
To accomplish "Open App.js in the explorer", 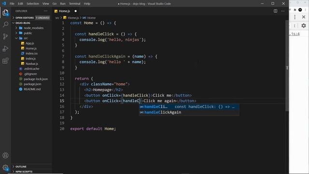I will click(x=30, y=43).
